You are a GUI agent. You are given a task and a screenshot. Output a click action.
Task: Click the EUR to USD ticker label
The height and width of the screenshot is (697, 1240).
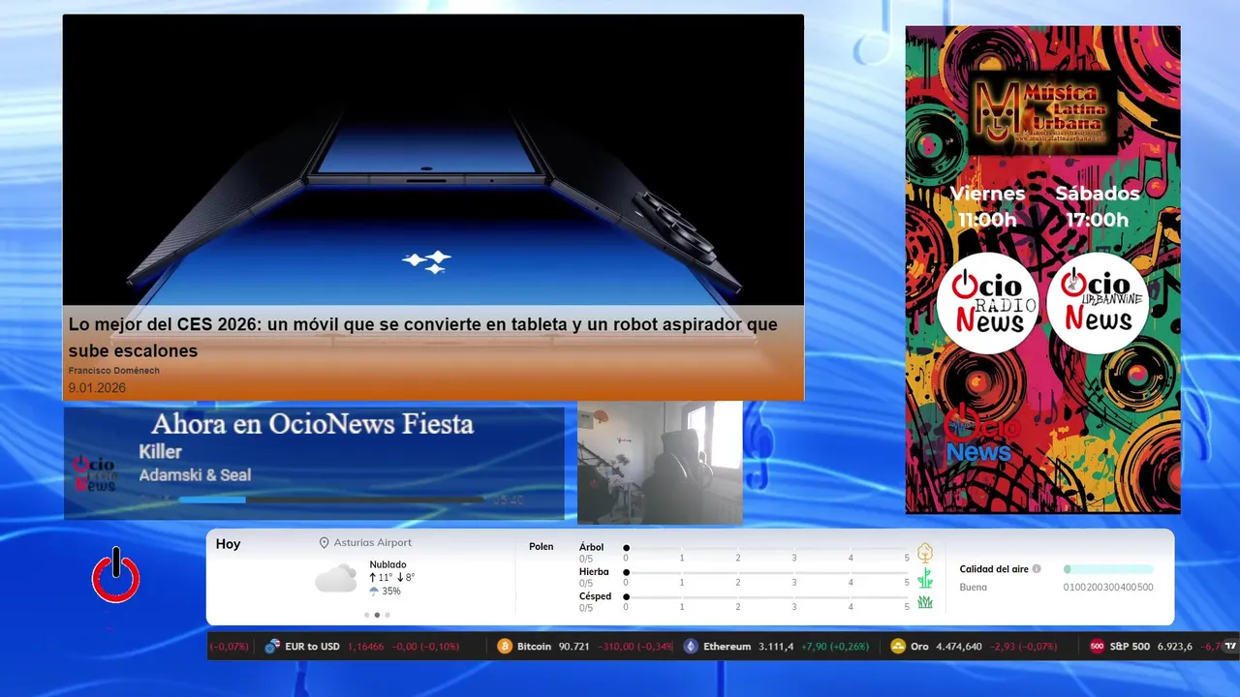[x=313, y=647]
